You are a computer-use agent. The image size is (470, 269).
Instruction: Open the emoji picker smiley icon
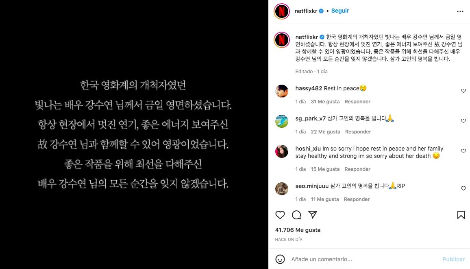click(280, 259)
